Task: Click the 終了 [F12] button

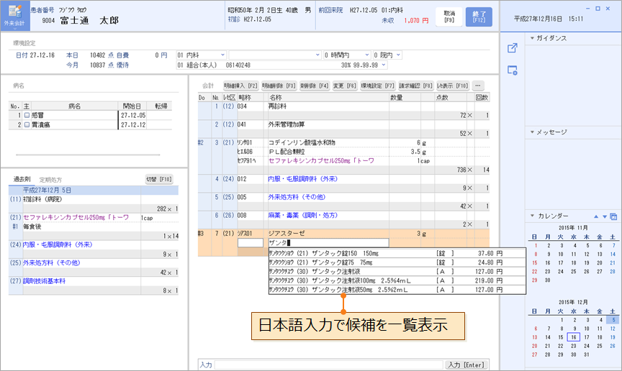Action: coord(479,17)
